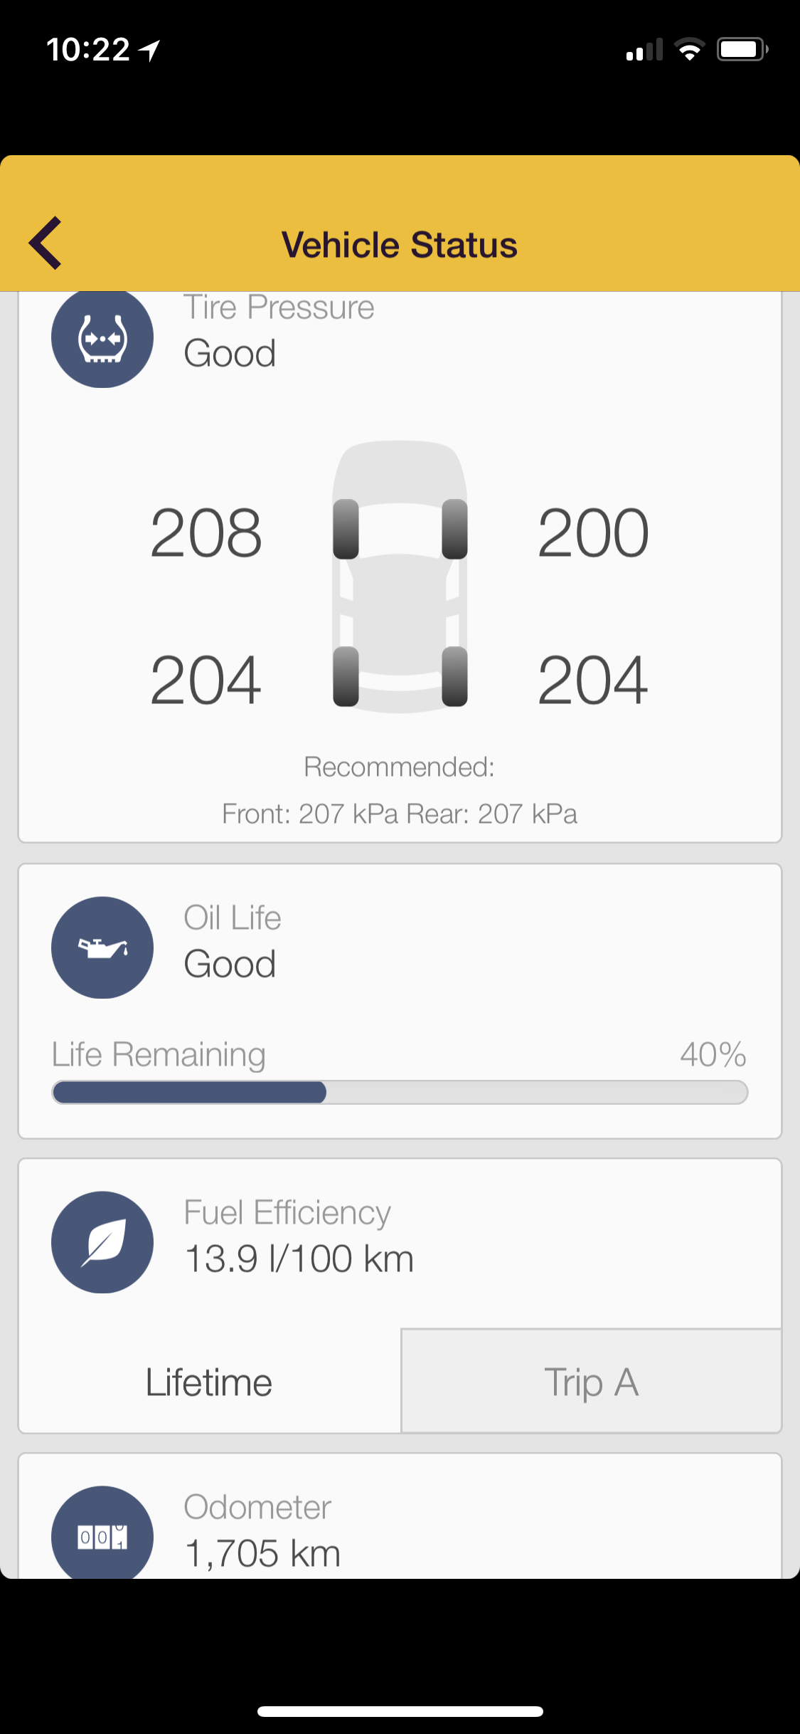Image resolution: width=800 pixels, height=1734 pixels.
Task: Tap the front-left tire on car diagram
Action: 346,529
